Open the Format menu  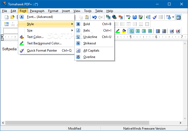pyautogui.click(x=53, y=11)
